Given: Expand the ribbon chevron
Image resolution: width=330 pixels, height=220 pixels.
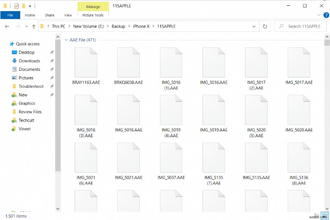Looking at the screenshot, I should (x=319, y=15).
